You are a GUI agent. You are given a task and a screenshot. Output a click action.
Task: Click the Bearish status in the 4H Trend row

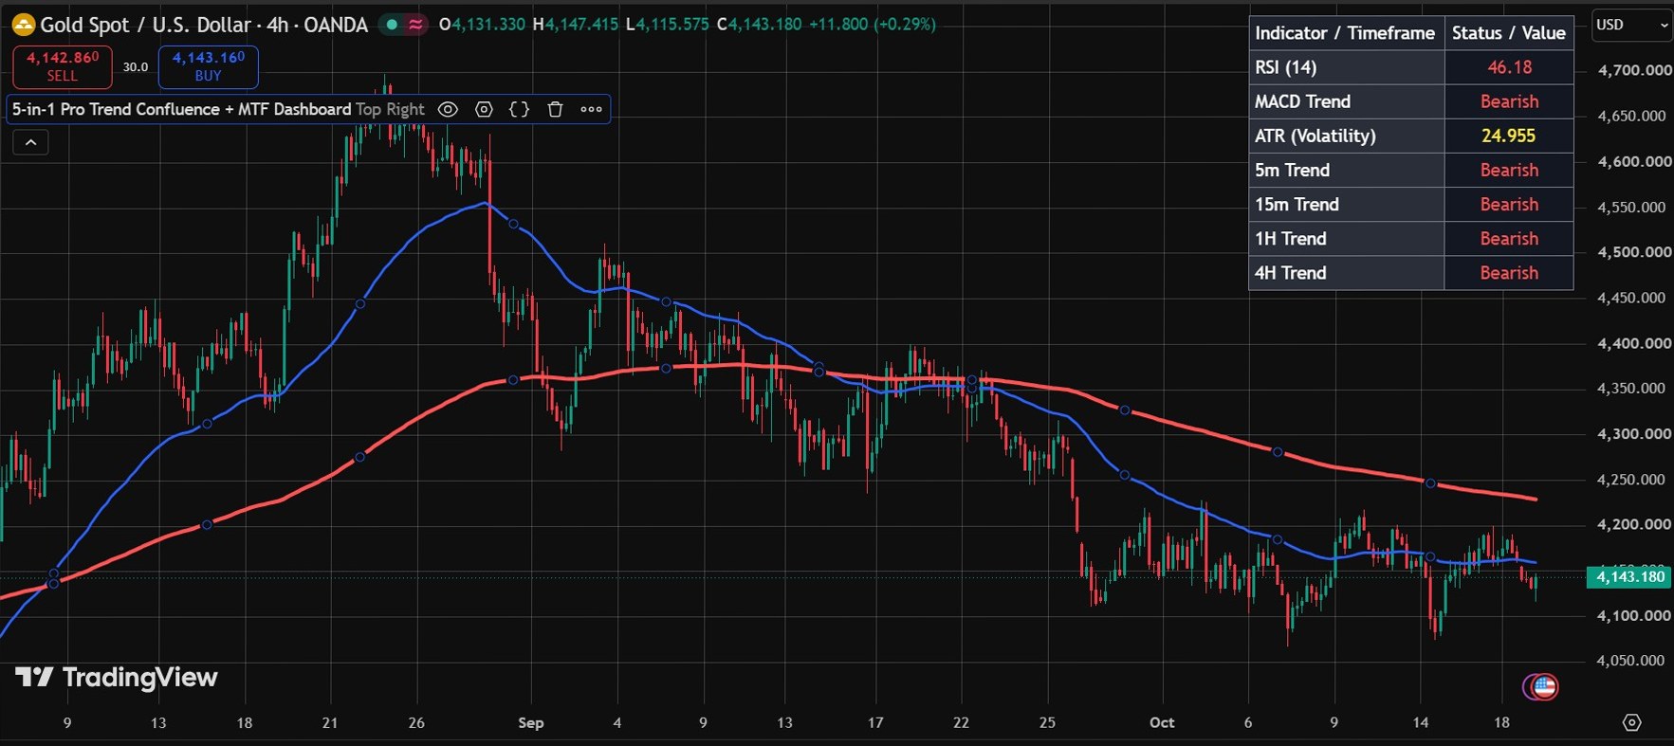click(x=1509, y=273)
